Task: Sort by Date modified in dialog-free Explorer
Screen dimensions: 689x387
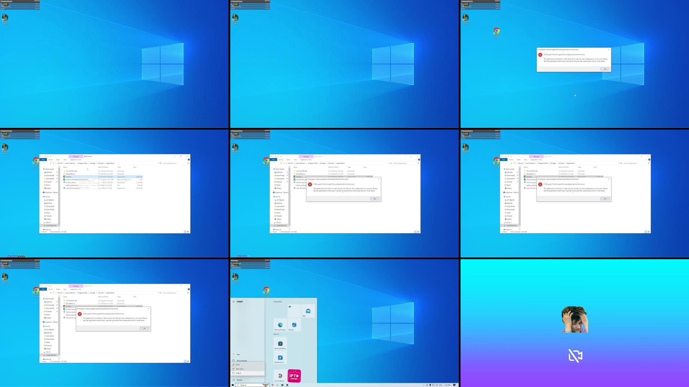Action: [103, 167]
